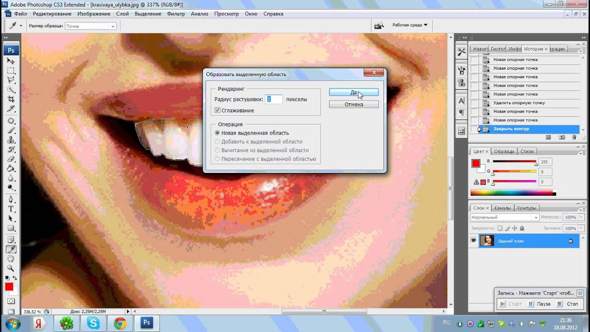Select the Paint Bucket tool
Image resolution: width=590 pixels, height=332 pixels.
(11, 169)
